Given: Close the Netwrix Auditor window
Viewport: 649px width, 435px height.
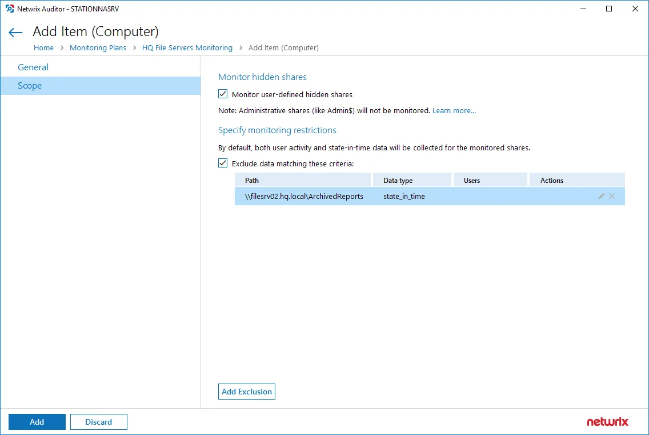Looking at the screenshot, I should click(x=635, y=9).
